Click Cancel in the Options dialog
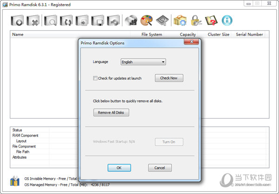 [x=160, y=168]
